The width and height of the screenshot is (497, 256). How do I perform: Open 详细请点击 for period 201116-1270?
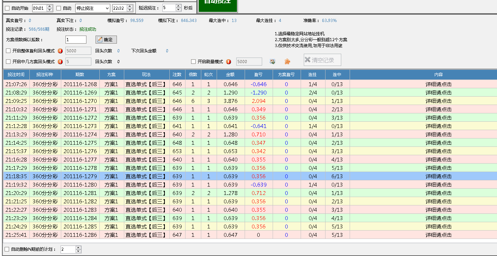coord(439,101)
